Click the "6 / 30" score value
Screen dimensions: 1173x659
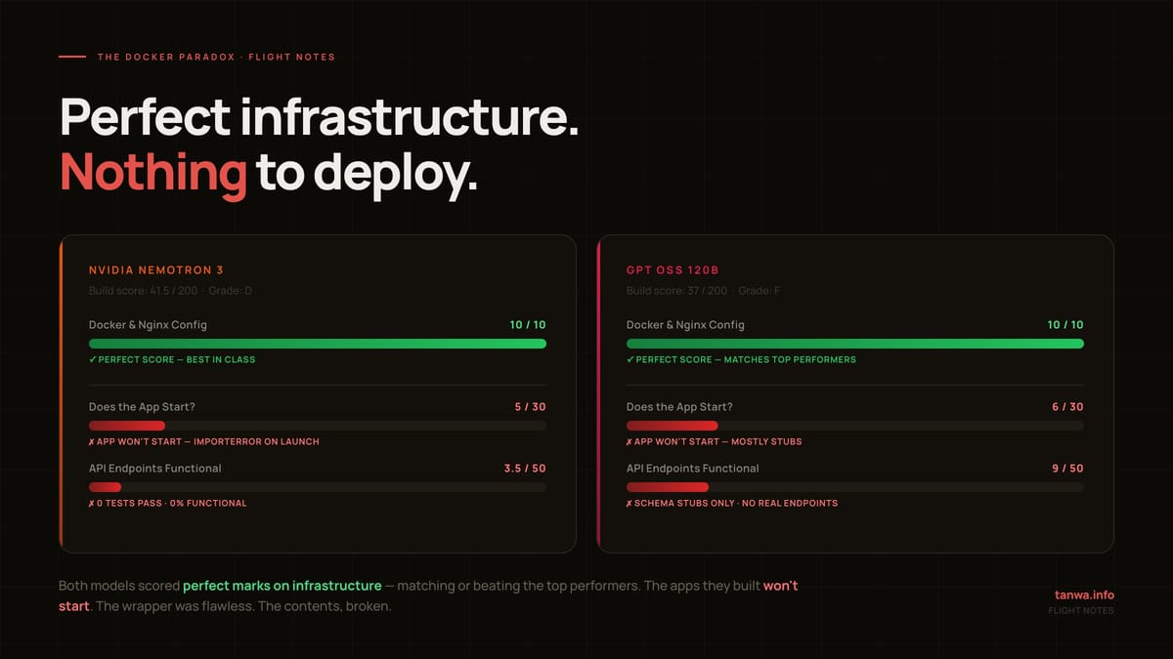click(x=1066, y=406)
